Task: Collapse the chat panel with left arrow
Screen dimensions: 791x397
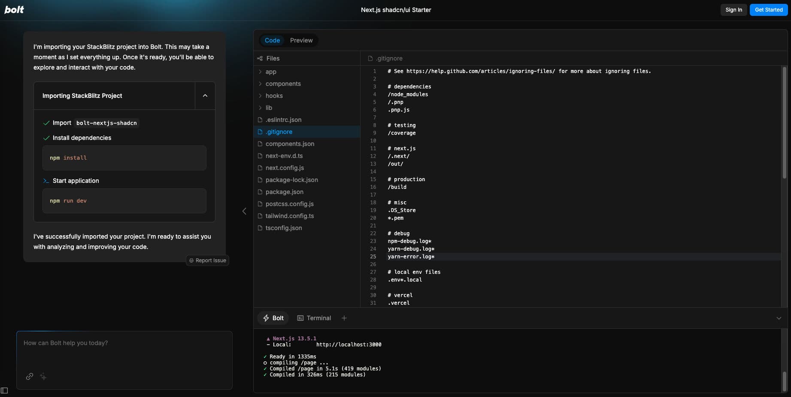Action: pos(244,211)
